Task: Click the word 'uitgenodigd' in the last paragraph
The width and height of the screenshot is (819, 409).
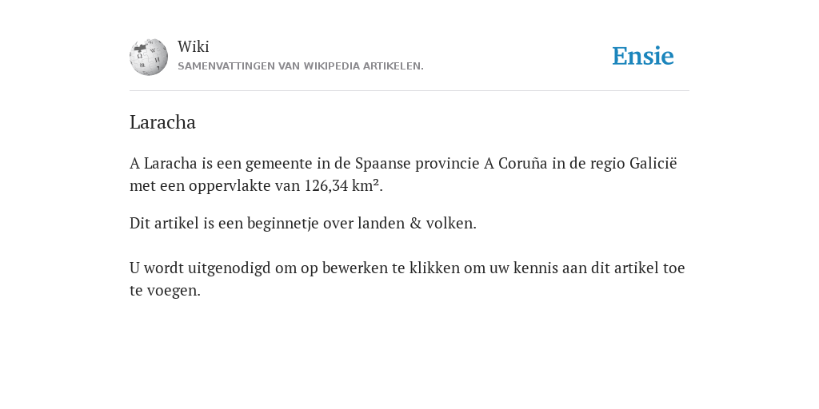Action: 230,268
